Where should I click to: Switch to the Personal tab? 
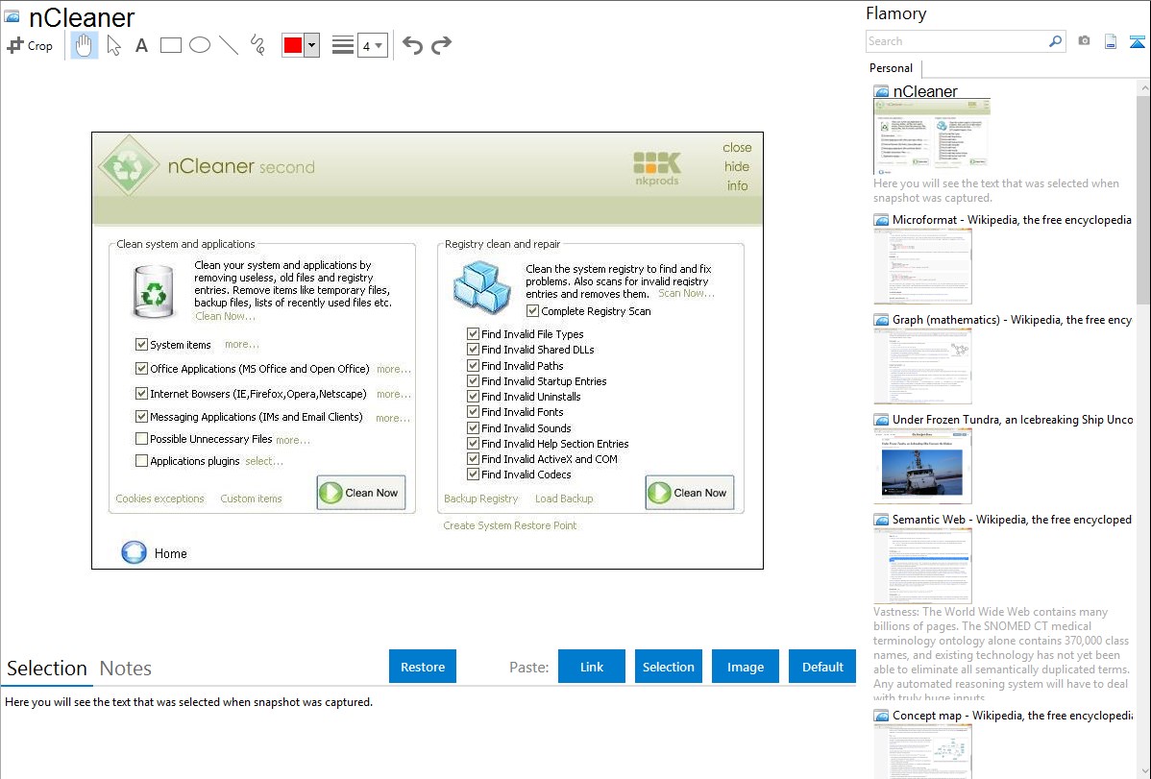pyautogui.click(x=891, y=68)
